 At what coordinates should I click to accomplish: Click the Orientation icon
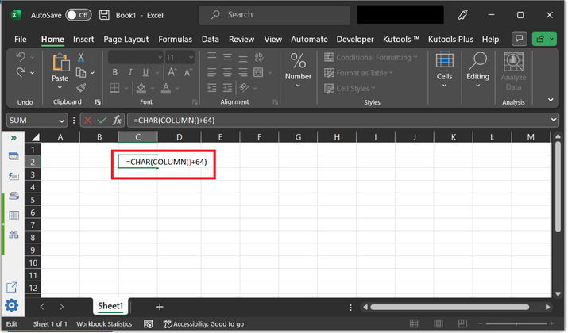[x=245, y=87]
